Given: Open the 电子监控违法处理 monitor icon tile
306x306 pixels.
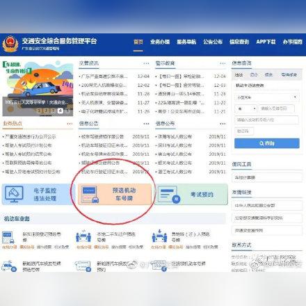Looking at the screenshot, I should tap(14, 194).
